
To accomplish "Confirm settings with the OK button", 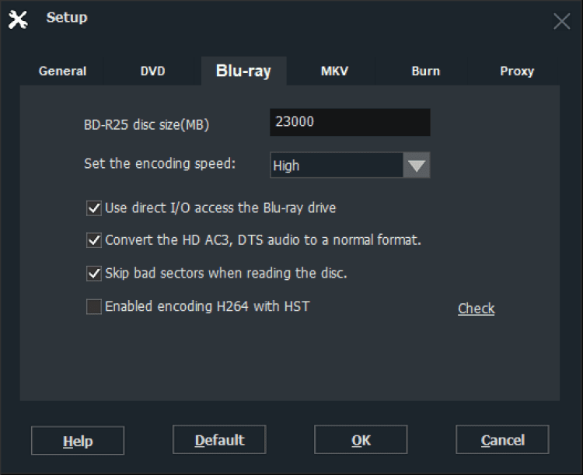I will (x=361, y=440).
